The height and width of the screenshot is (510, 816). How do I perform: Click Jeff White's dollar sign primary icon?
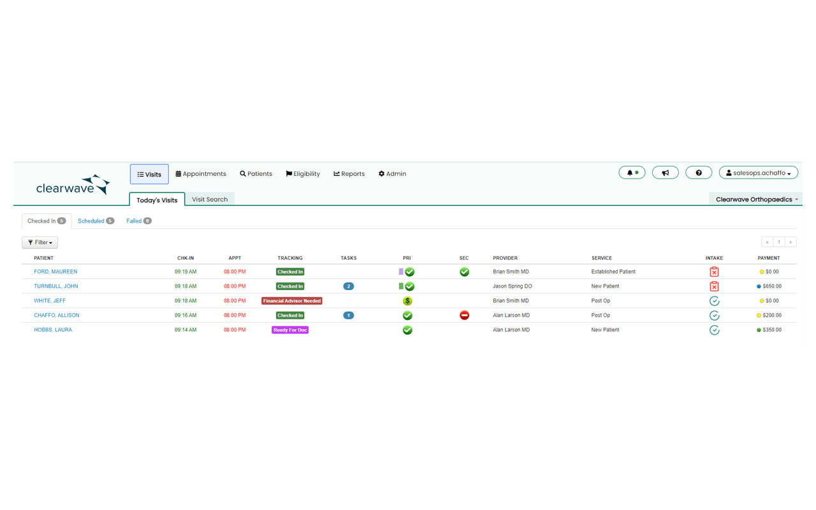tap(407, 301)
